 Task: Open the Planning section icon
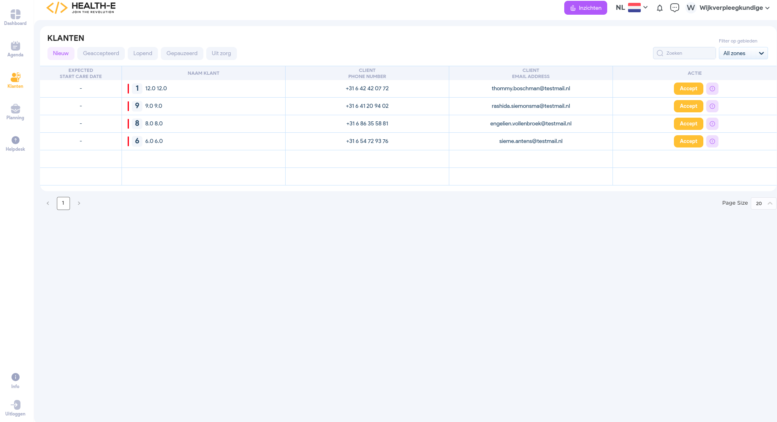click(x=15, y=109)
